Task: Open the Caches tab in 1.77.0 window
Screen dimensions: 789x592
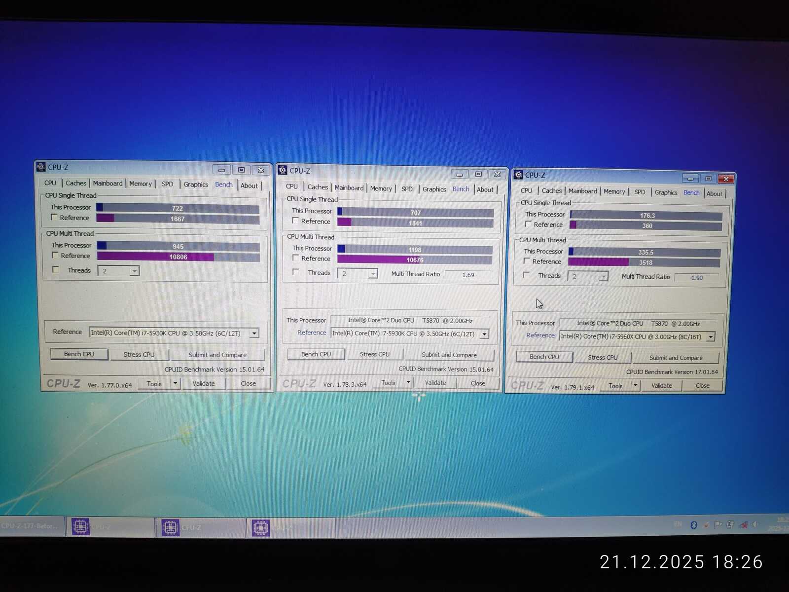Action: coord(76,183)
